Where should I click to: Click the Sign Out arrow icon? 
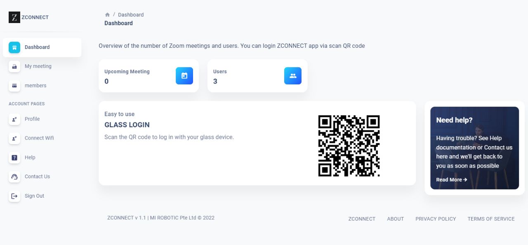pyautogui.click(x=14, y=196)
